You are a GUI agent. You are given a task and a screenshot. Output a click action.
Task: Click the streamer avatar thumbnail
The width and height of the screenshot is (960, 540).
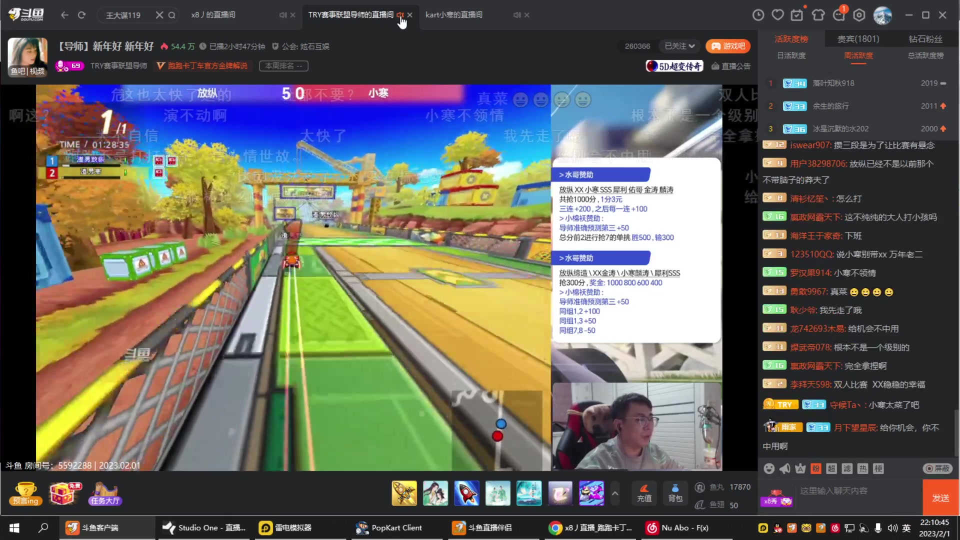point(27,56)
